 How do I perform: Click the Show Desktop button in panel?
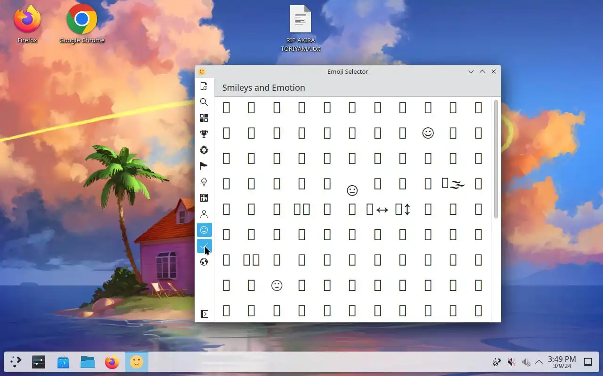tap(588, 362)
